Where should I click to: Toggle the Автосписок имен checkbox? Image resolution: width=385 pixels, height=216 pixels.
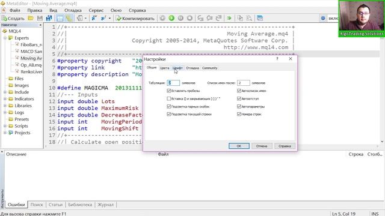pos(239,91)
